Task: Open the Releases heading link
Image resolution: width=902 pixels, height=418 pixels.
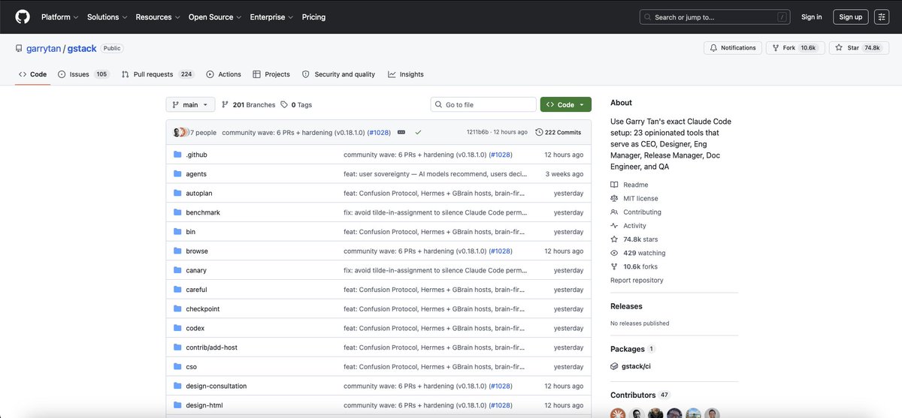Action: (x=626, y=306)
